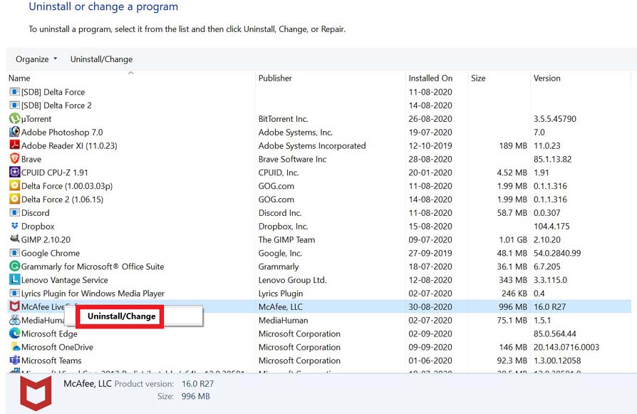Select the Dropbox program name
This screenshot has height=414, width=637.
[x=37, y=227]
